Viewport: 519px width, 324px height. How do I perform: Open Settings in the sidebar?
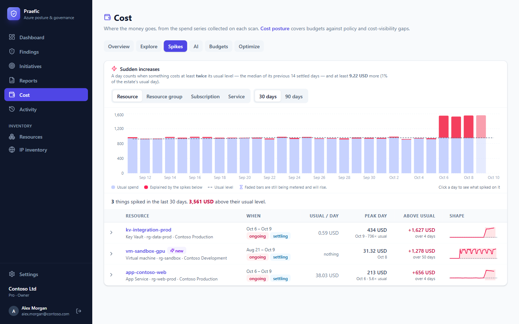[x=46, y=274]
